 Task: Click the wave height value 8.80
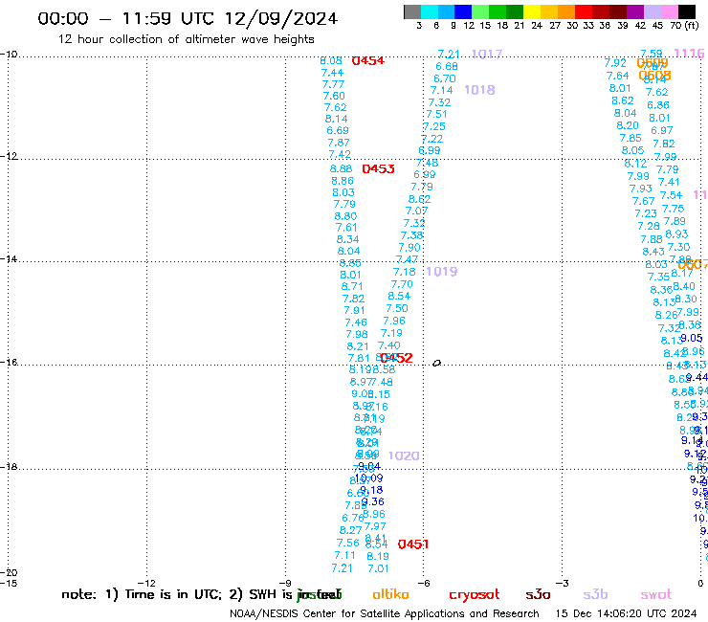coord(346,216)
